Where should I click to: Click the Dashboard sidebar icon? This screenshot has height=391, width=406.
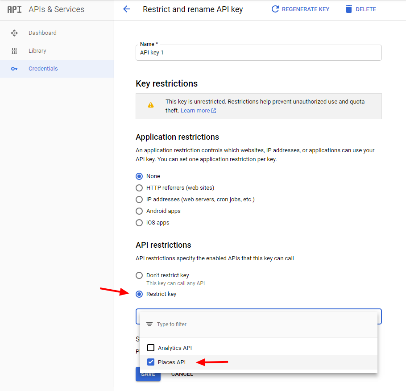click(14, 33)
